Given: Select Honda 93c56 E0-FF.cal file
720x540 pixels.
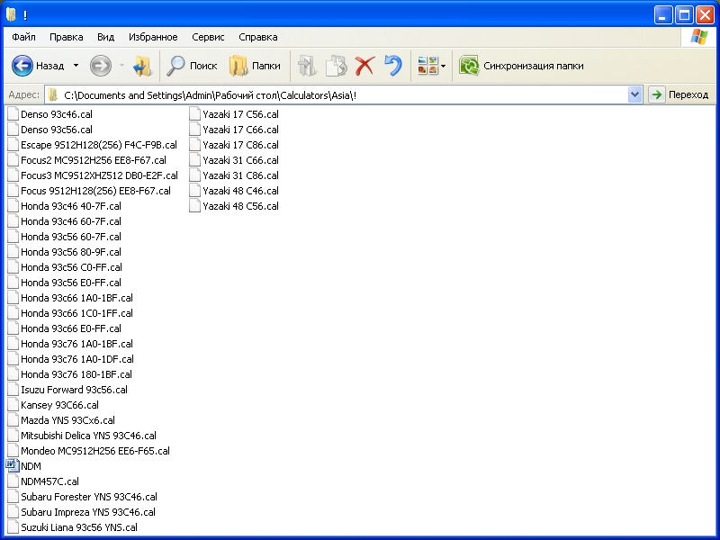Looking at the screenshot, I should pyautogui.click(x=64, y=283).
